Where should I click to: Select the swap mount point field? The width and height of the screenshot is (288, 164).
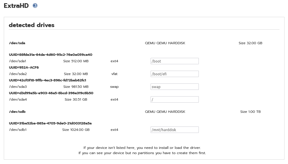coord(175,87)
